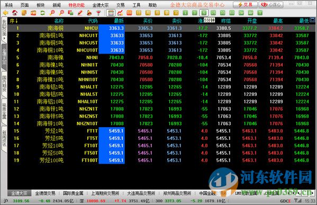Click the red funnel filter icon
The image size is (317, 205).
point(98,13)
